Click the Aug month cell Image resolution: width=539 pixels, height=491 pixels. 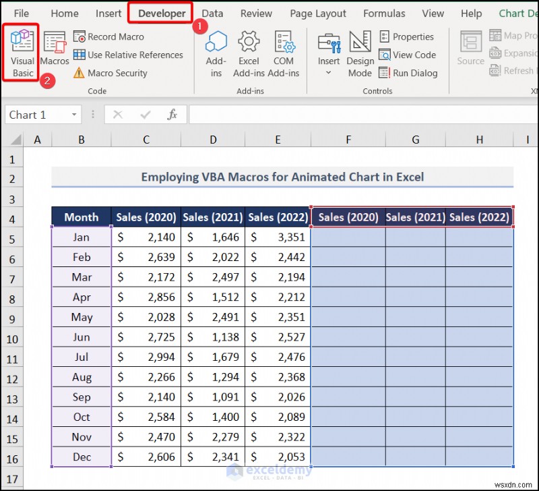tap(82, 377)
